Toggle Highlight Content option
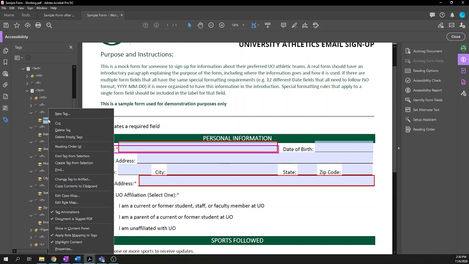The width and height of the screenshot is (469, 264). tap(68, 242)
